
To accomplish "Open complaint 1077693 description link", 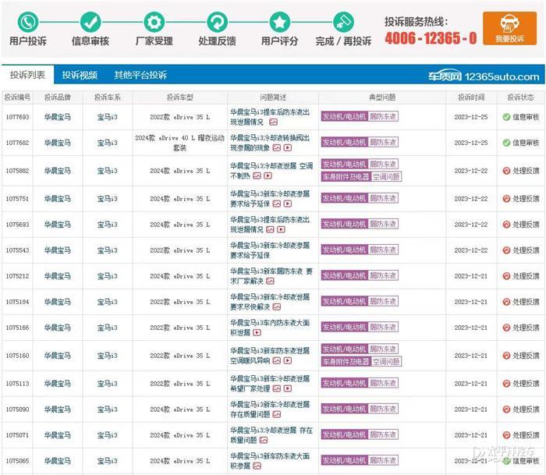I will 264,112.
